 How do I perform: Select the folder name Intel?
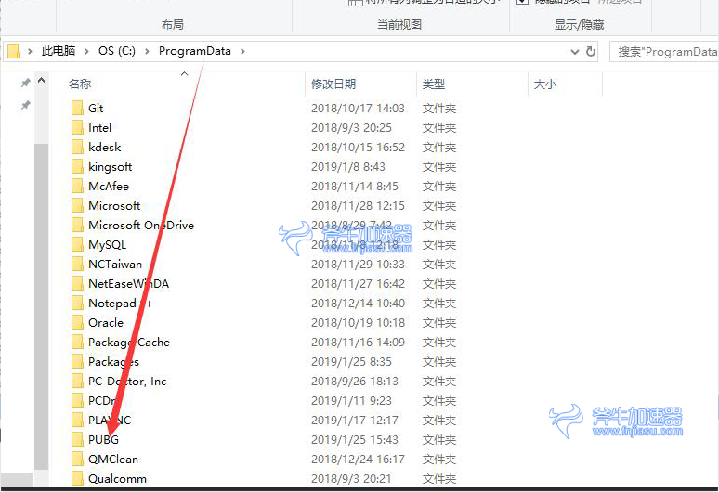click(99, 127)
